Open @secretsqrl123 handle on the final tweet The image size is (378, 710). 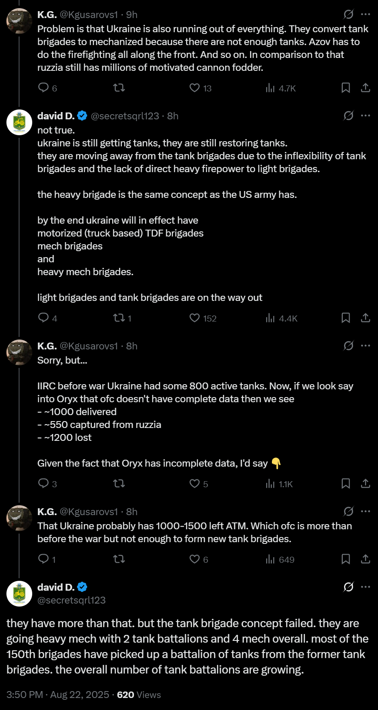click(71, 600)
